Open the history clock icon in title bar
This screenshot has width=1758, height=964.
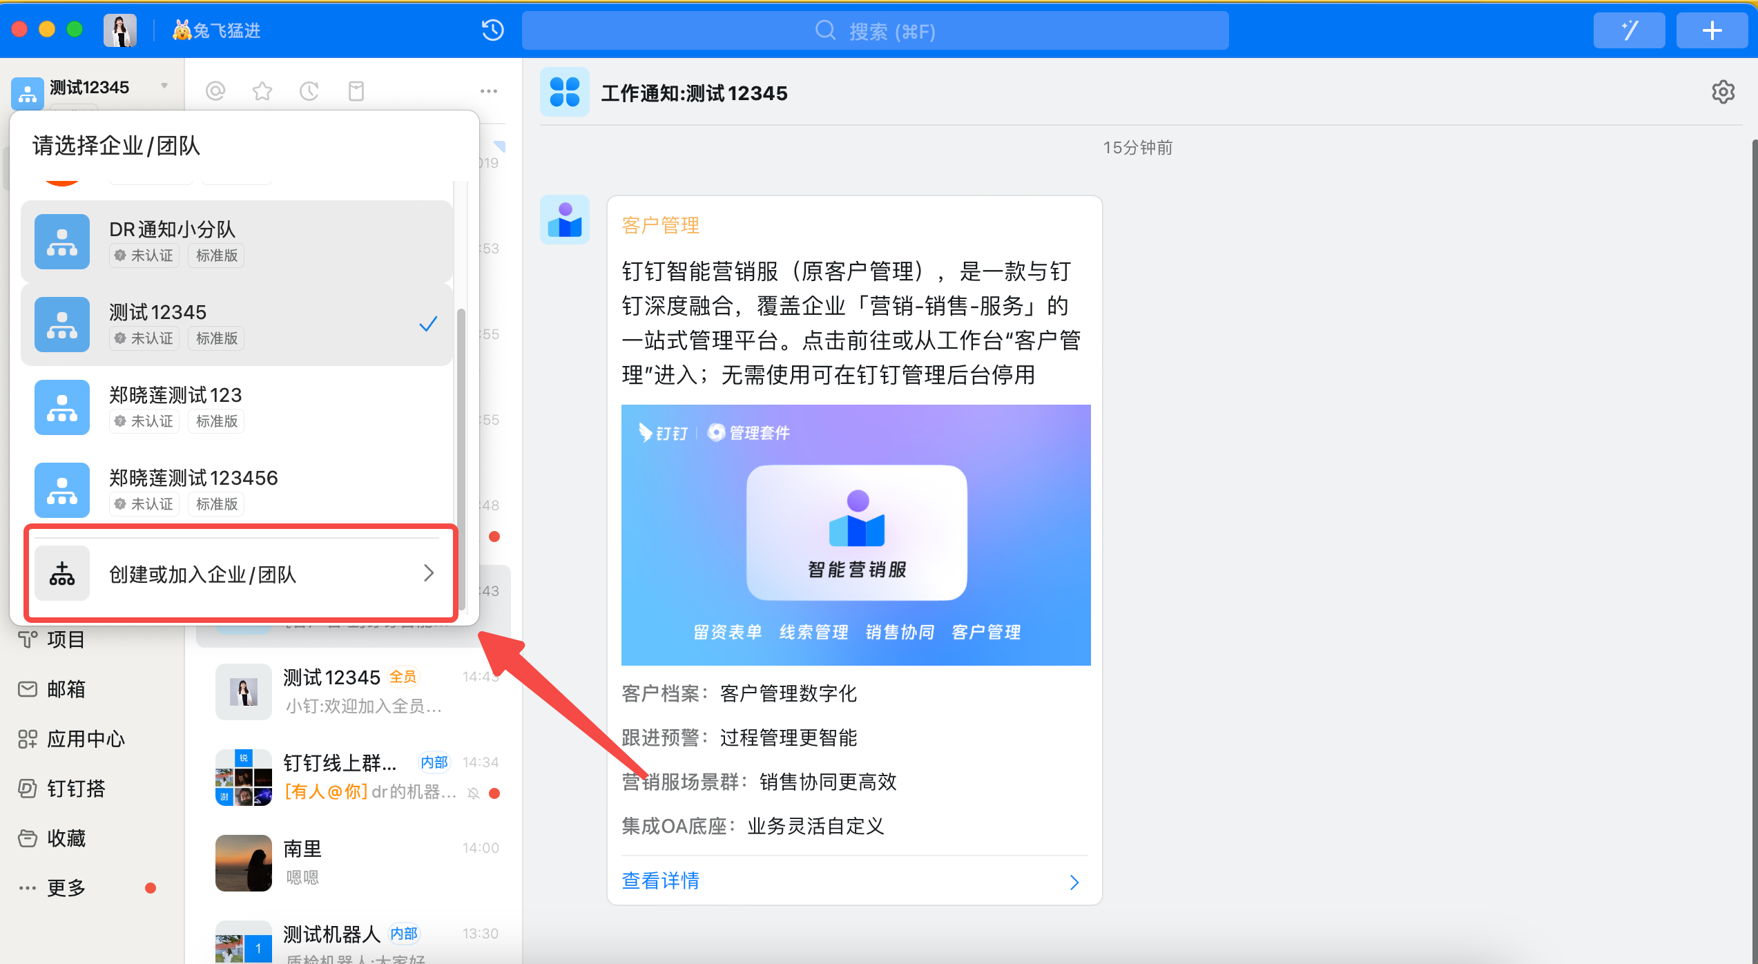pyautogui.click(x=492, y=30)
